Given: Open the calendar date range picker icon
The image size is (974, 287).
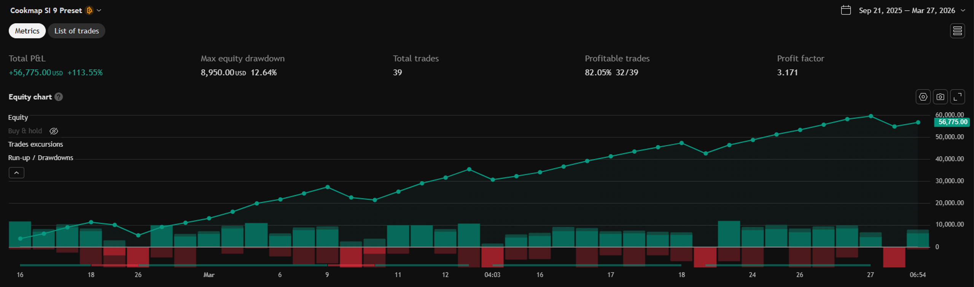Looking at the screenshot, I should pyautogui.click(x=846, y=10).
